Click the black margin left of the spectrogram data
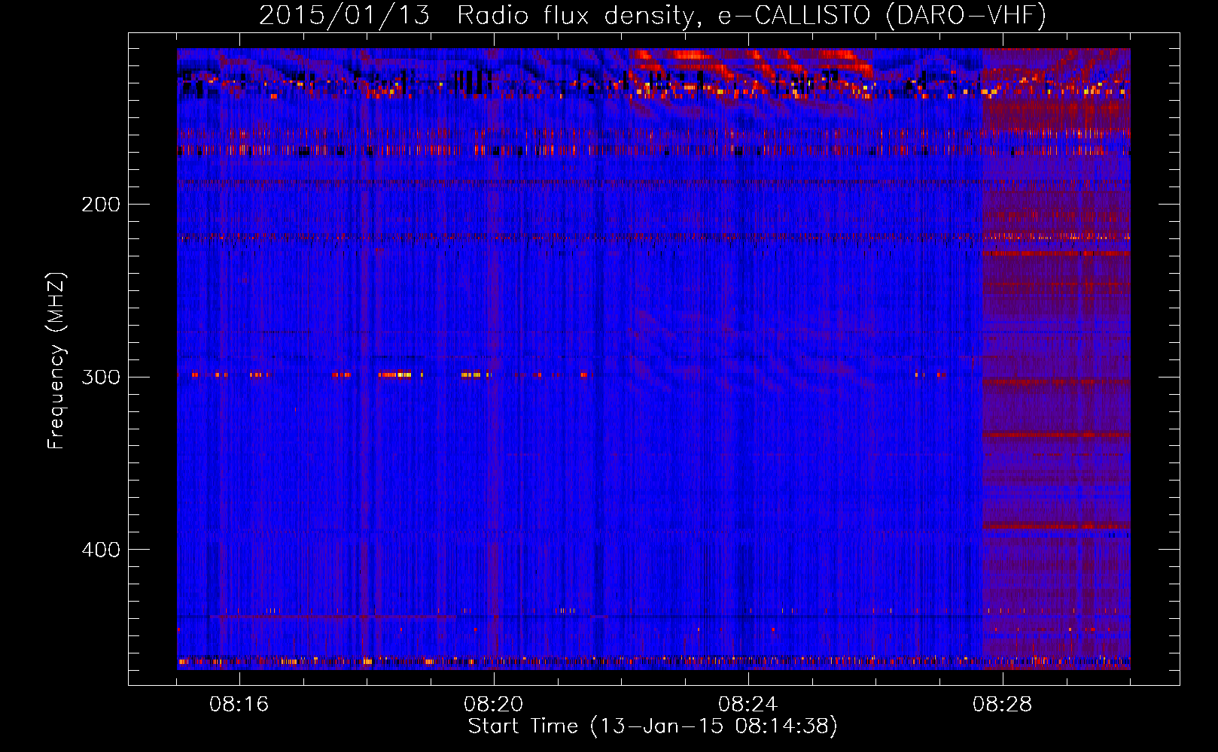This screenshot has width=1218, height=752. coord(152,361)
